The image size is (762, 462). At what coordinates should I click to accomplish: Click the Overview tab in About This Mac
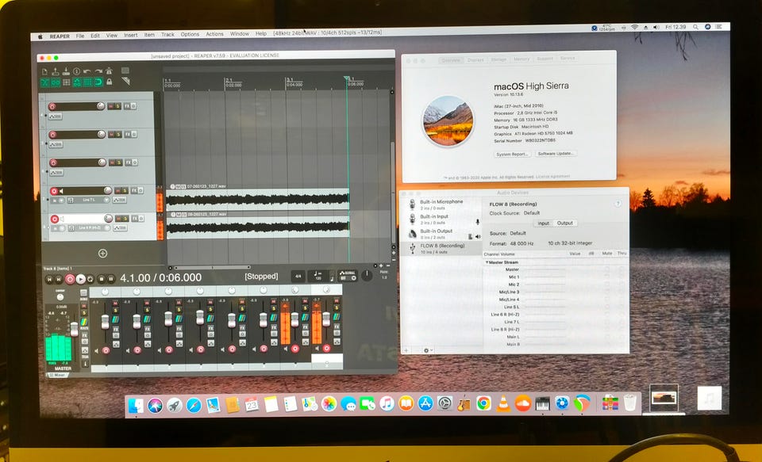[x=451, y=60]
